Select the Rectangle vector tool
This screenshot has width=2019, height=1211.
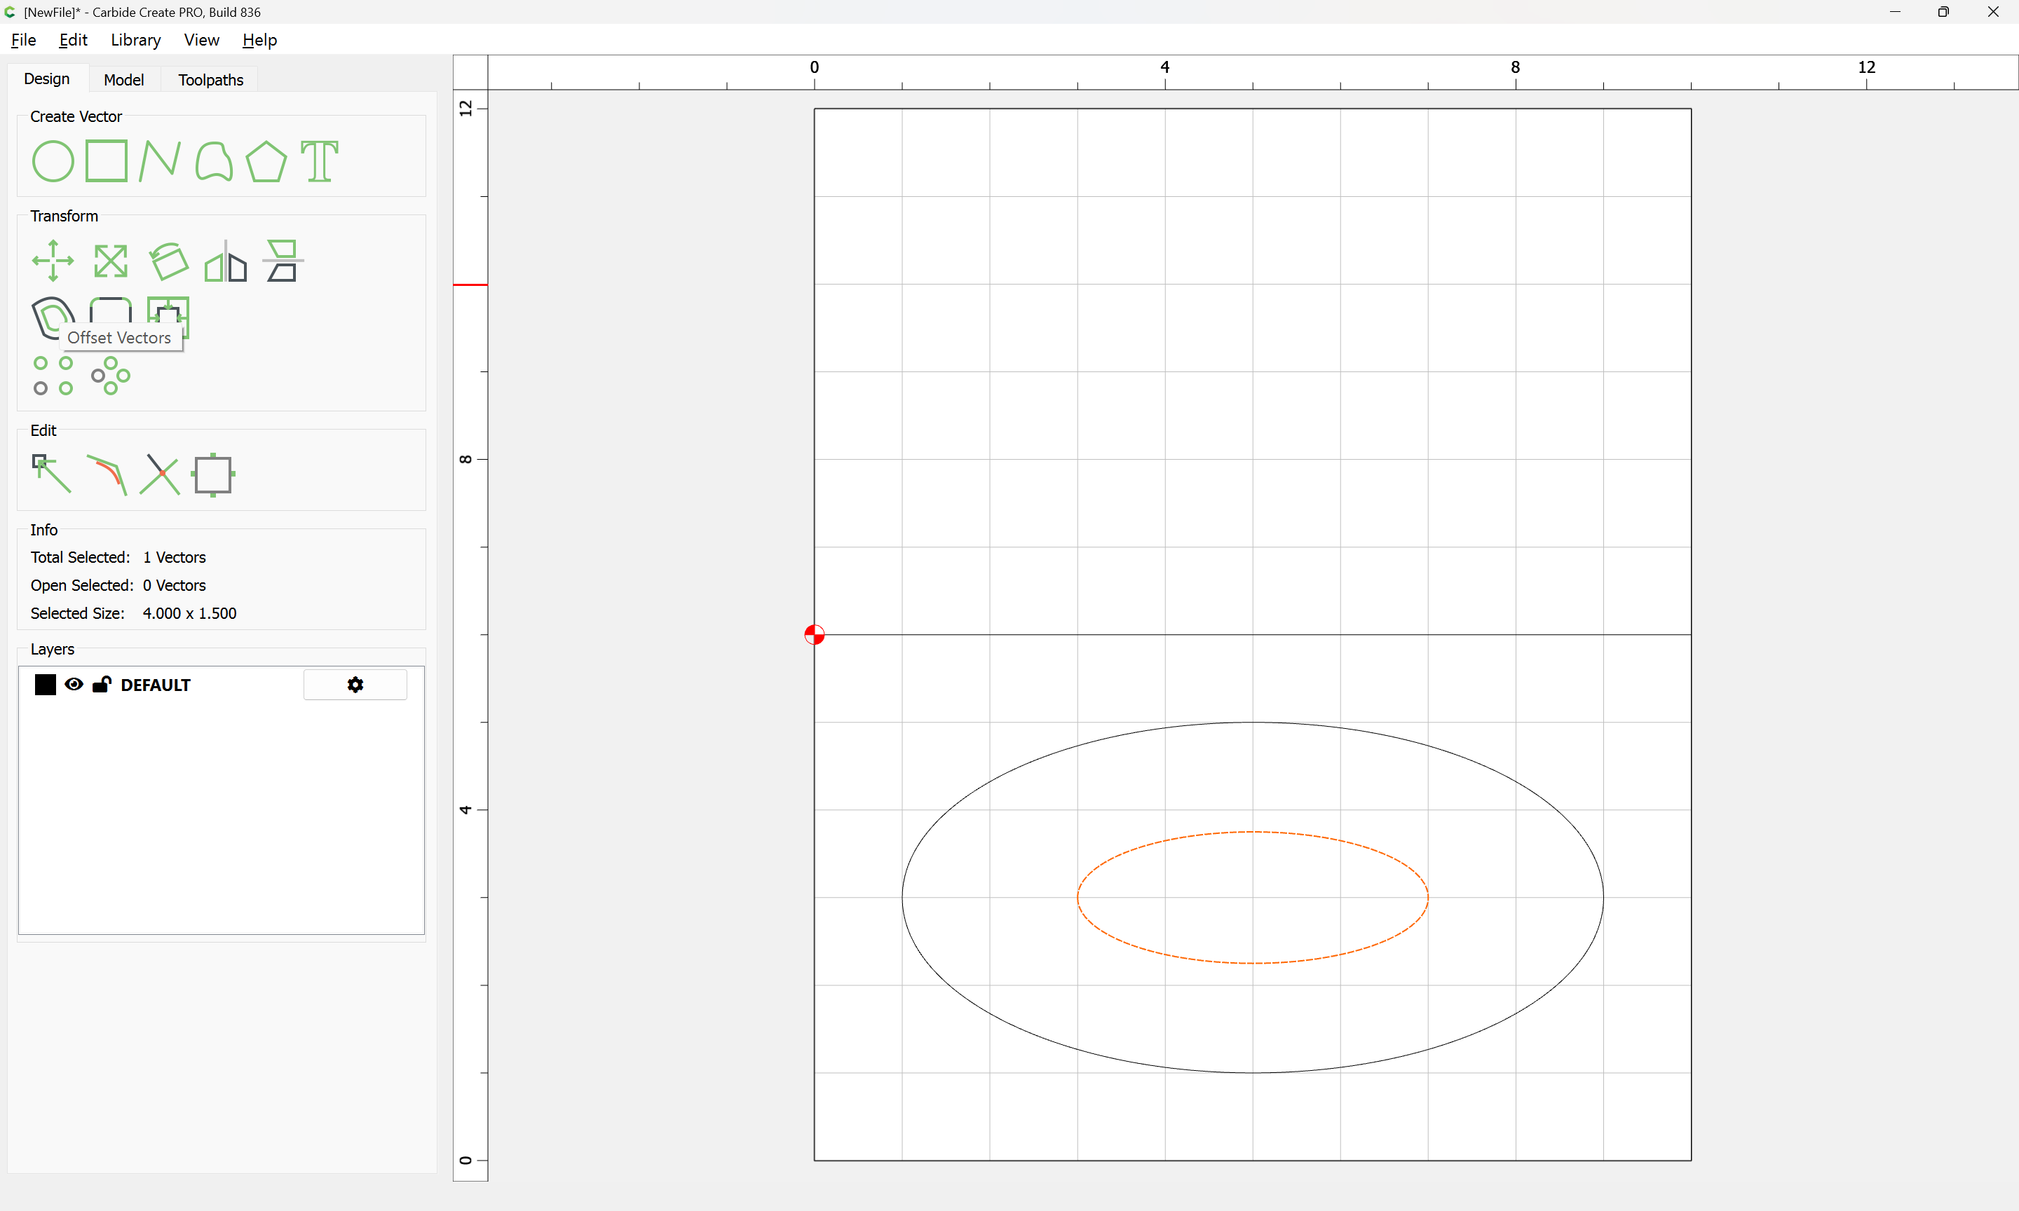106,160
